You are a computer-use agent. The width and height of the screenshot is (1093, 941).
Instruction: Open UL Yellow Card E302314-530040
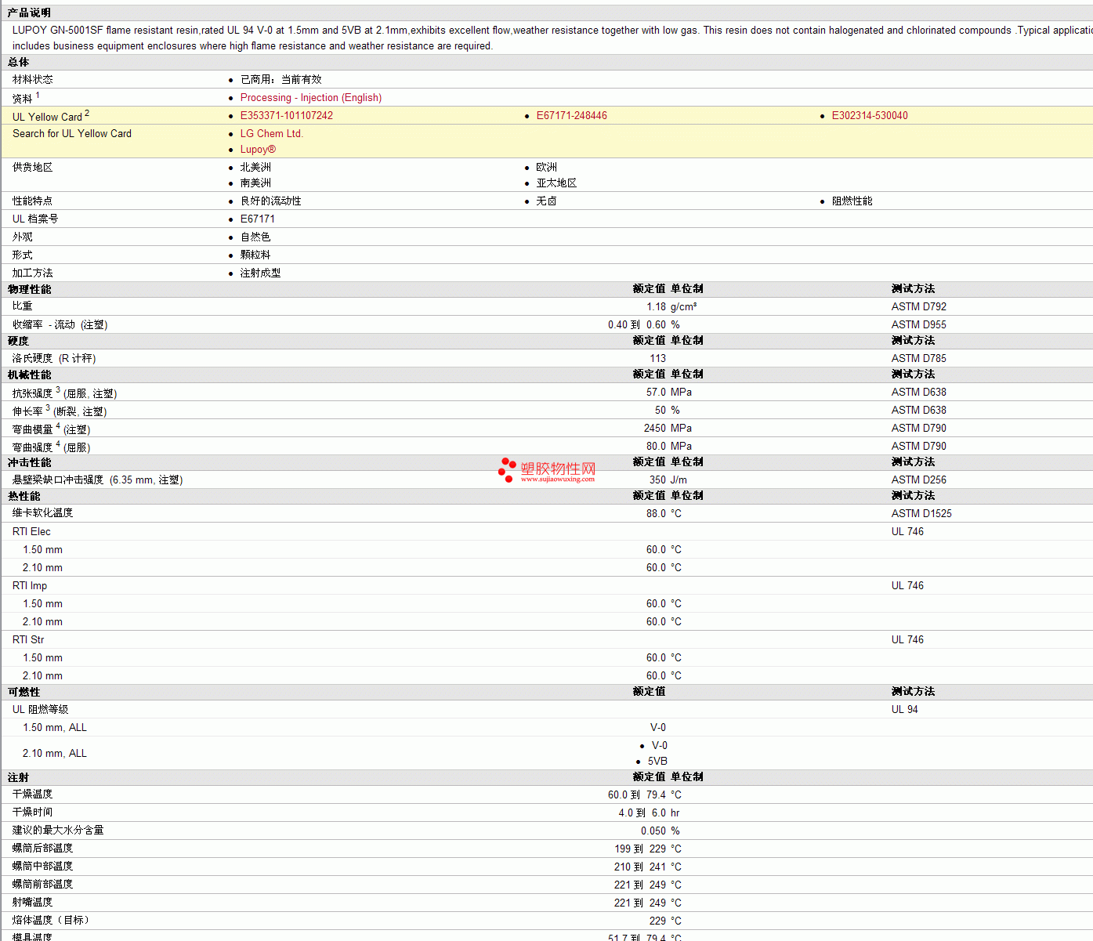(x=870, y=116)
